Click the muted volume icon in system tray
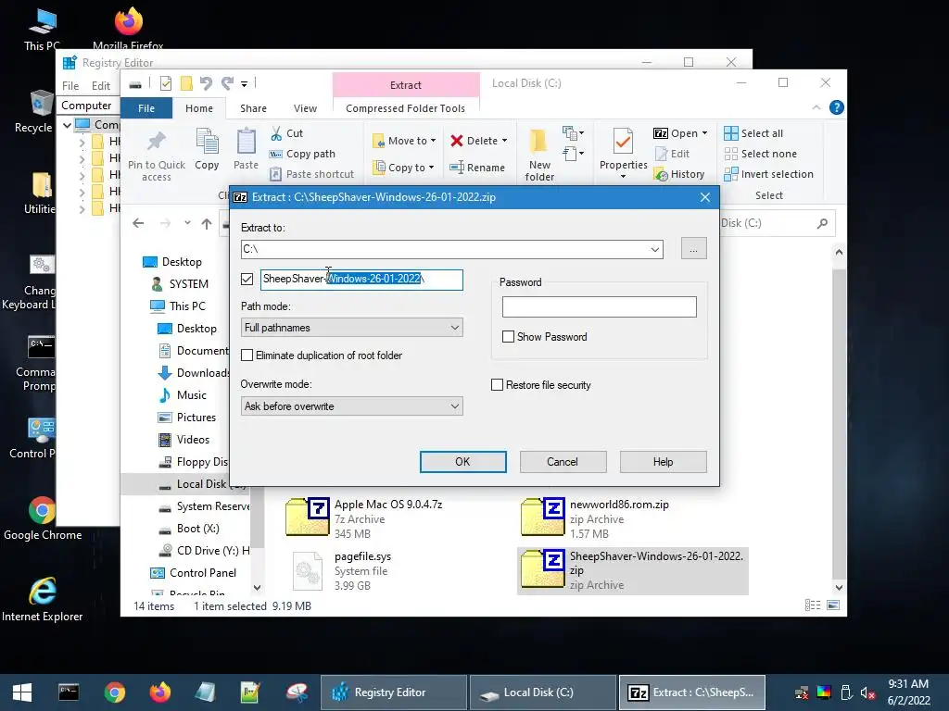Screen dimensions: 949x711 pyautogui.click(x=867, y=692)
